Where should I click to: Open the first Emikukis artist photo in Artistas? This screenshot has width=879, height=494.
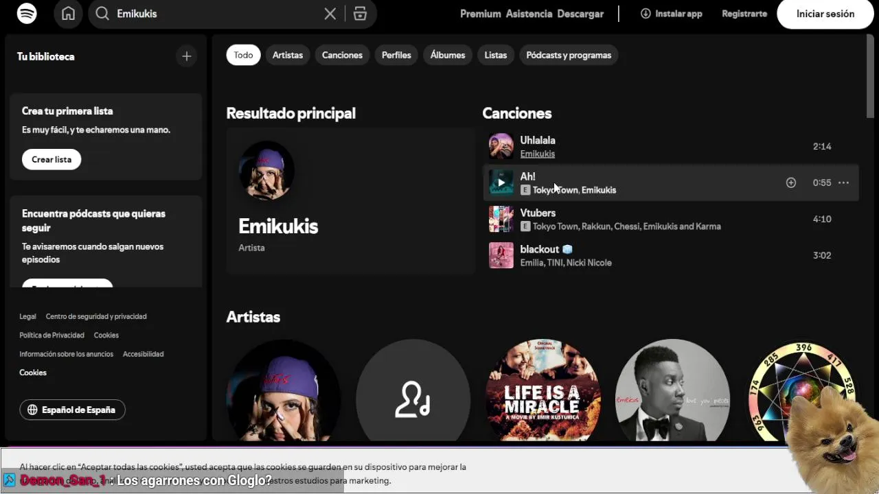coord(284,390)
